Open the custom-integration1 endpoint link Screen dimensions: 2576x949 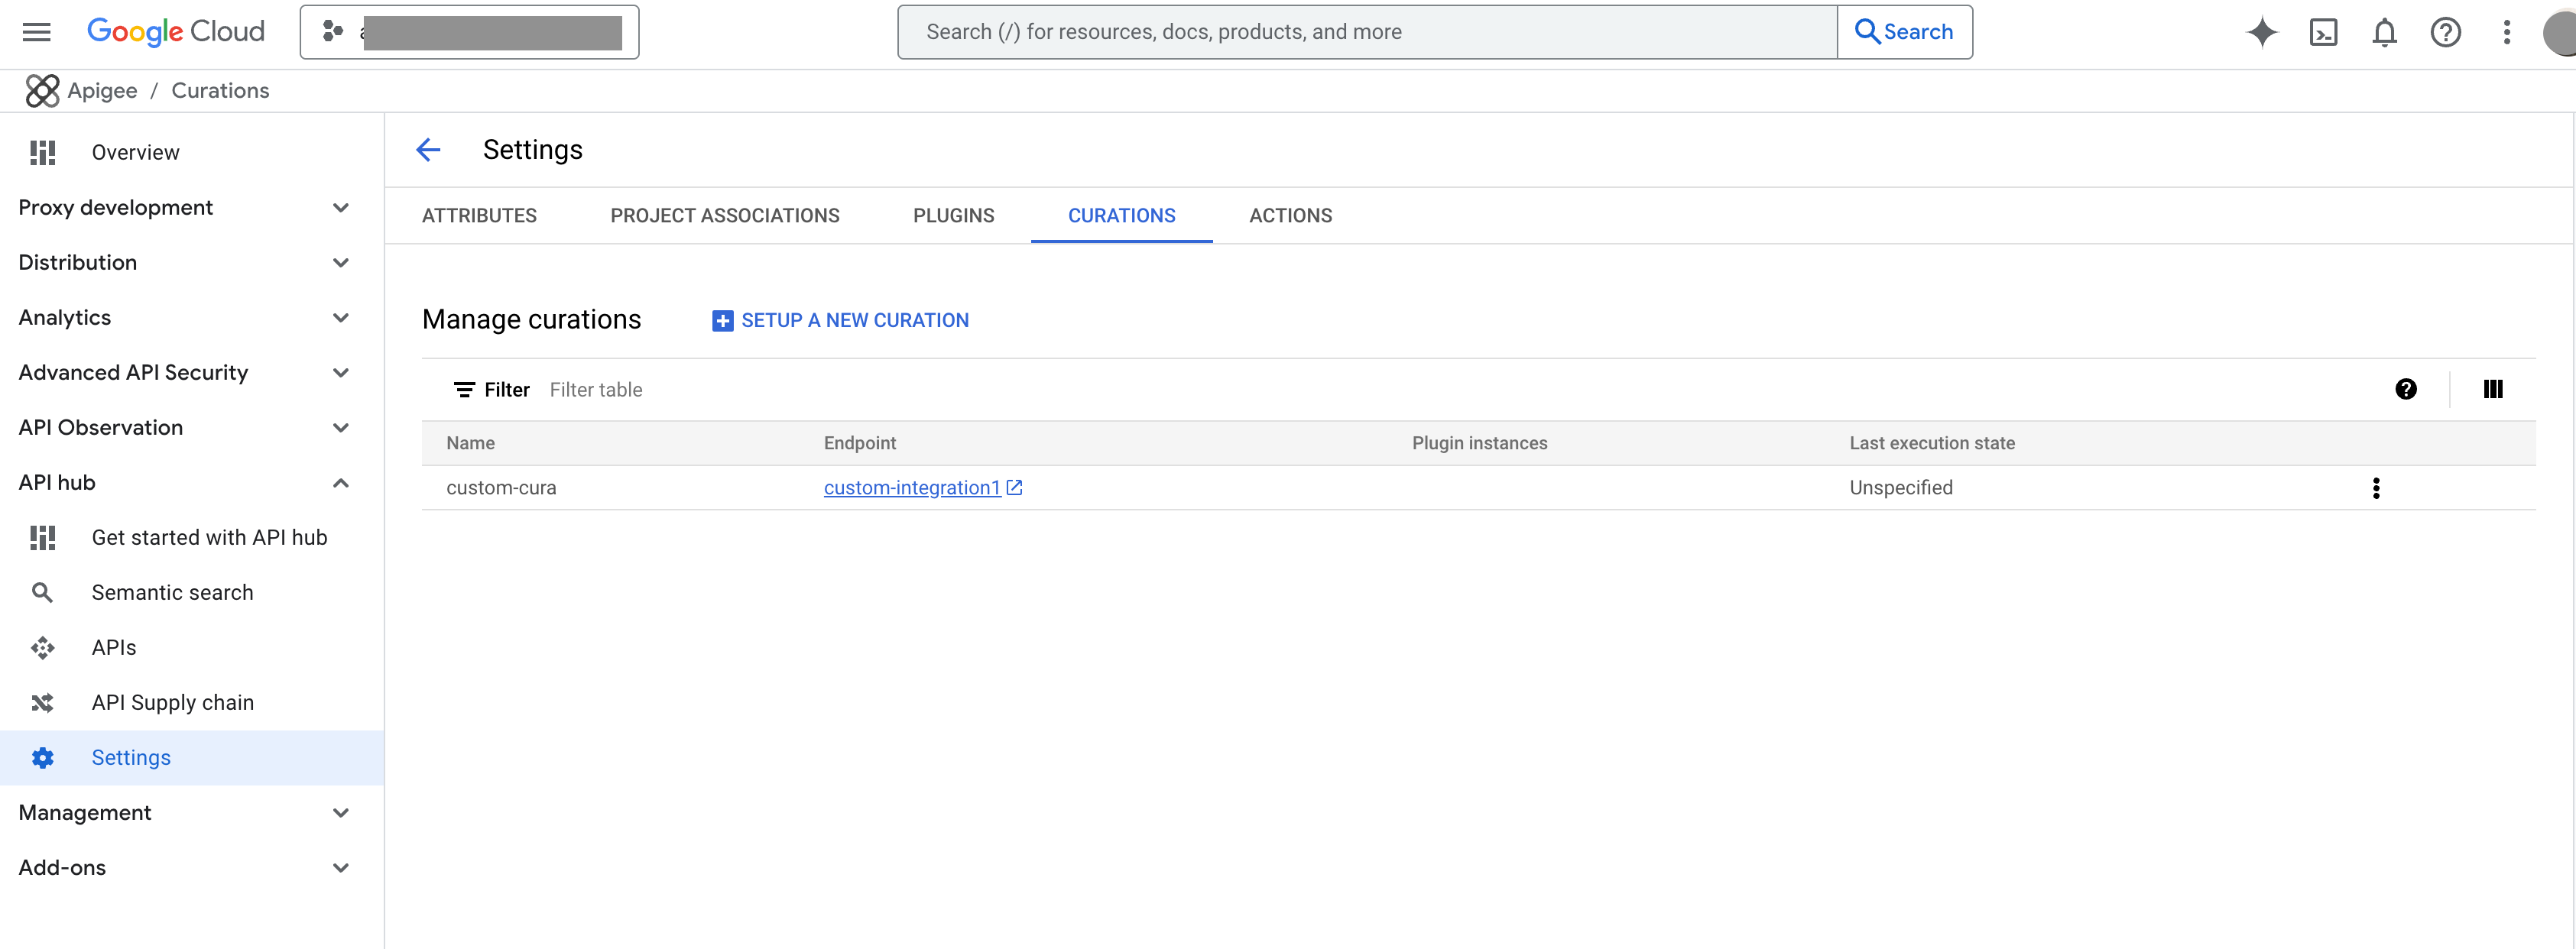[911, 488]
